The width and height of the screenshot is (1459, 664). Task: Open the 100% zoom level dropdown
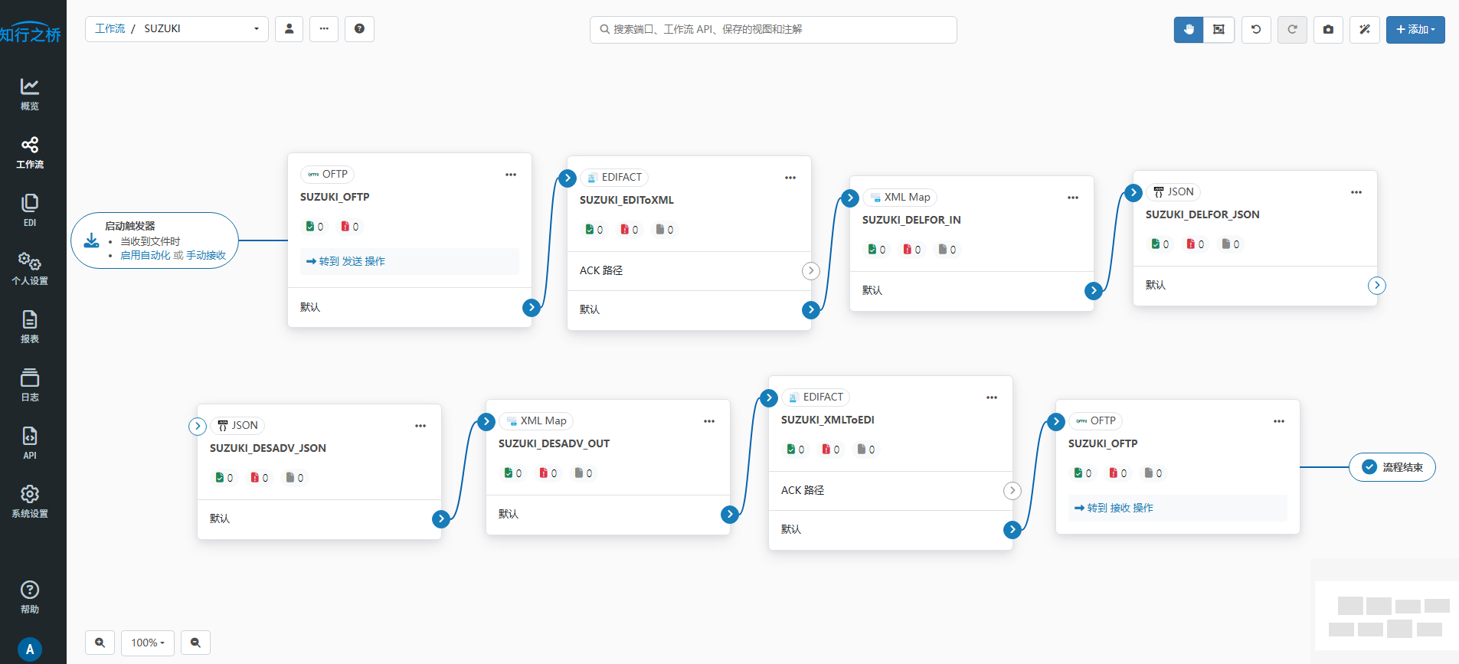[x=148, y=643]
